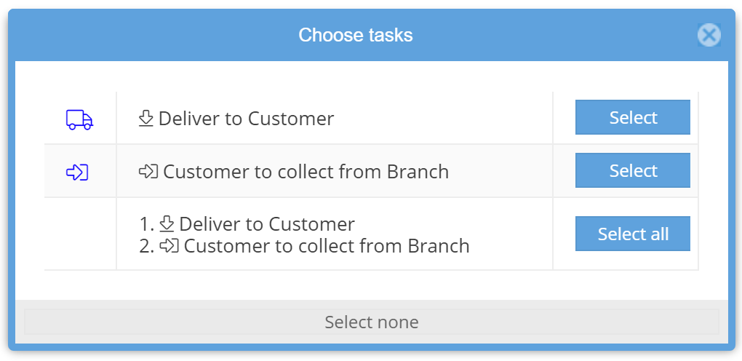Click the empty icon cell of the combined row
The width and height of the screenshot is (742, 361).
(80, 234)
